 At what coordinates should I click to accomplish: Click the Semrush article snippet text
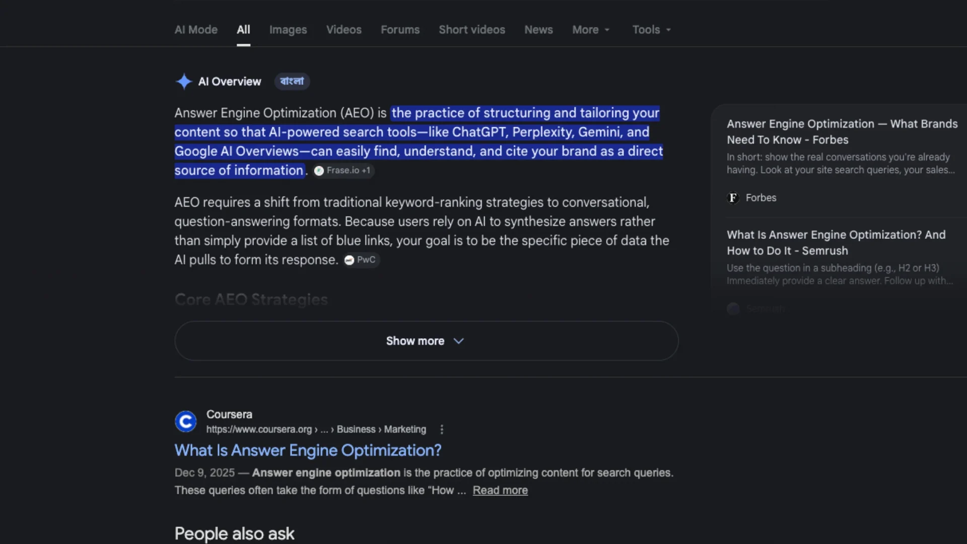tap(840, 275)
